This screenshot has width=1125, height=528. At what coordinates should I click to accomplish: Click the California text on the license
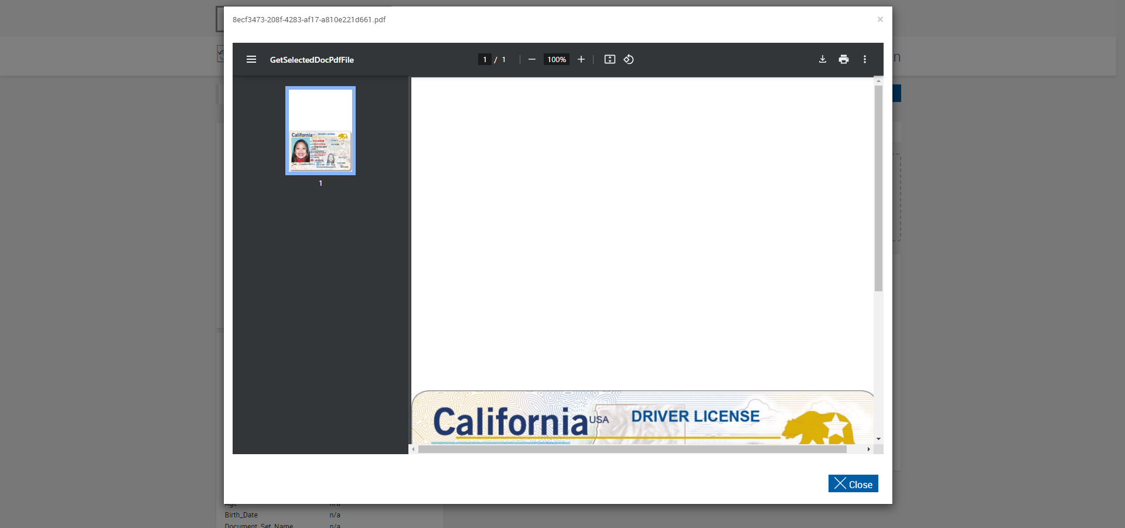point(510,422)
